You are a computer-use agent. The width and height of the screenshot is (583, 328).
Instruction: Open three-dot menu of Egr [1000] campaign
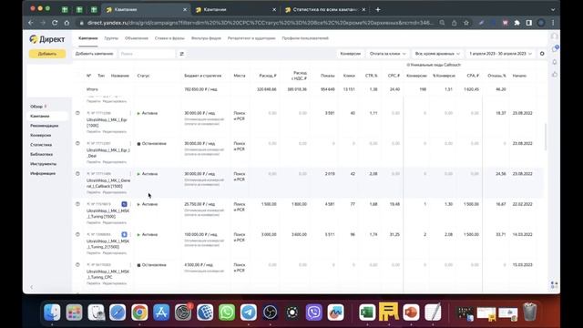click(x=130, y=113)
